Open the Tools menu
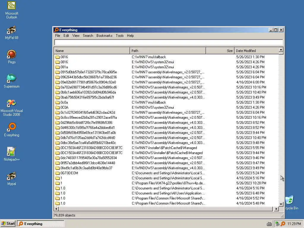This screenshot has width=304, height=228. 120,36
